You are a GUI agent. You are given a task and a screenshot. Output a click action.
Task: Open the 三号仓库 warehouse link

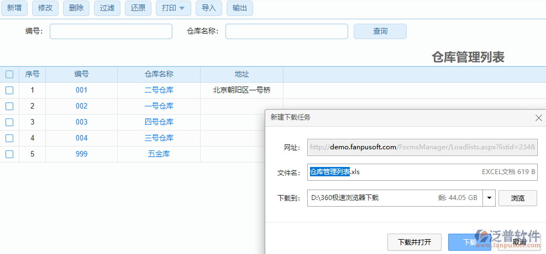[x=159, y=138]
